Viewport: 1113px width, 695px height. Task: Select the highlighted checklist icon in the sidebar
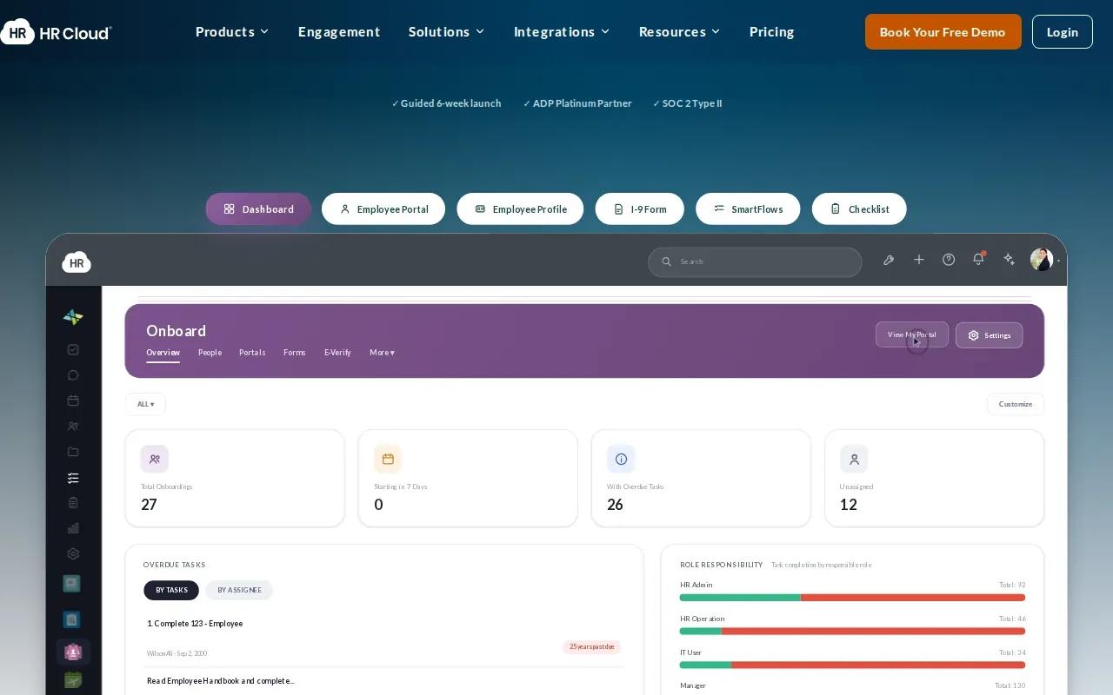coord(73,478)
